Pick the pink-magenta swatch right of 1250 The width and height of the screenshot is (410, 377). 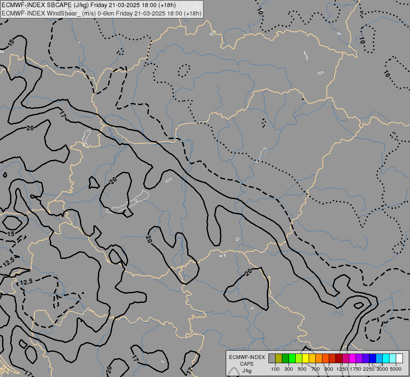tap(346, 358)
